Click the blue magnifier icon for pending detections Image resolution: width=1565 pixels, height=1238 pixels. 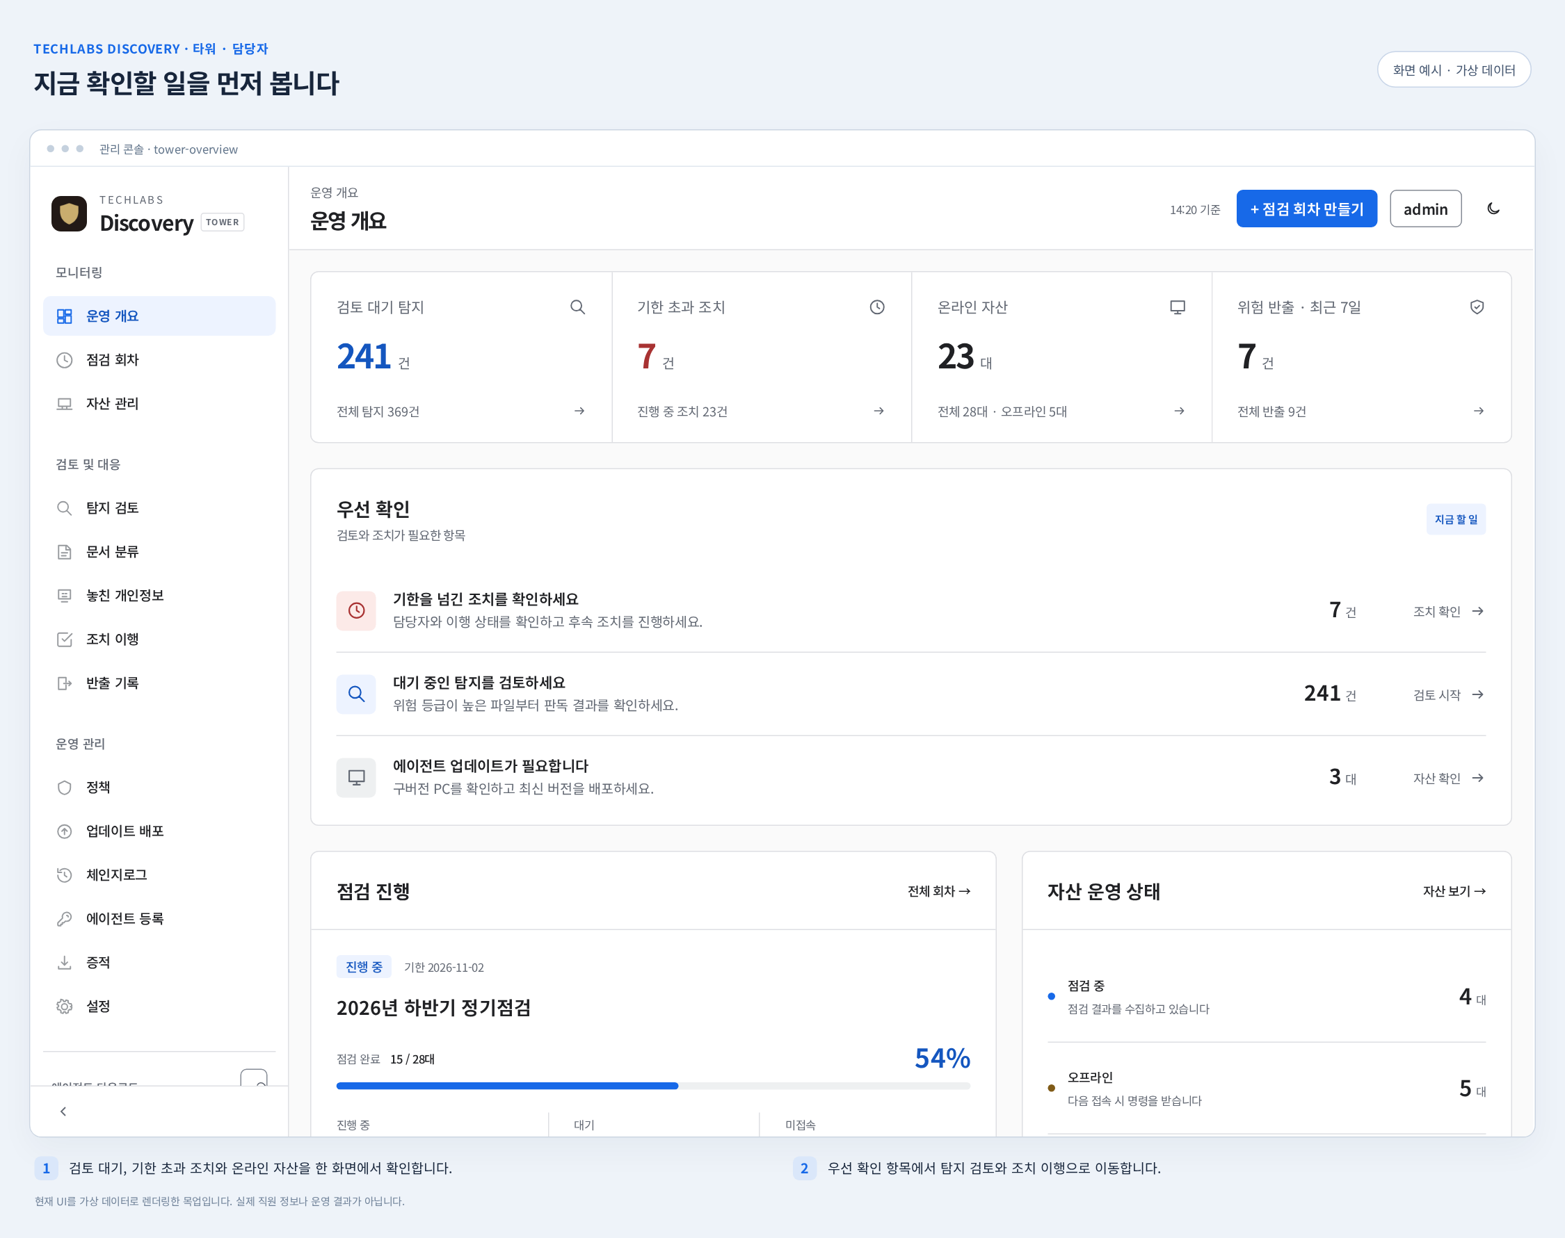[356, 694]
